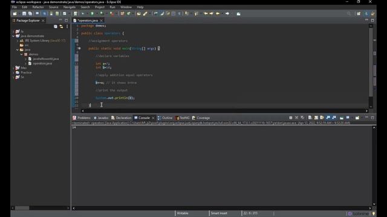Select operators.java in Package Explorer
Viewport: 387px width, 217px height.
tap(40, 63)
